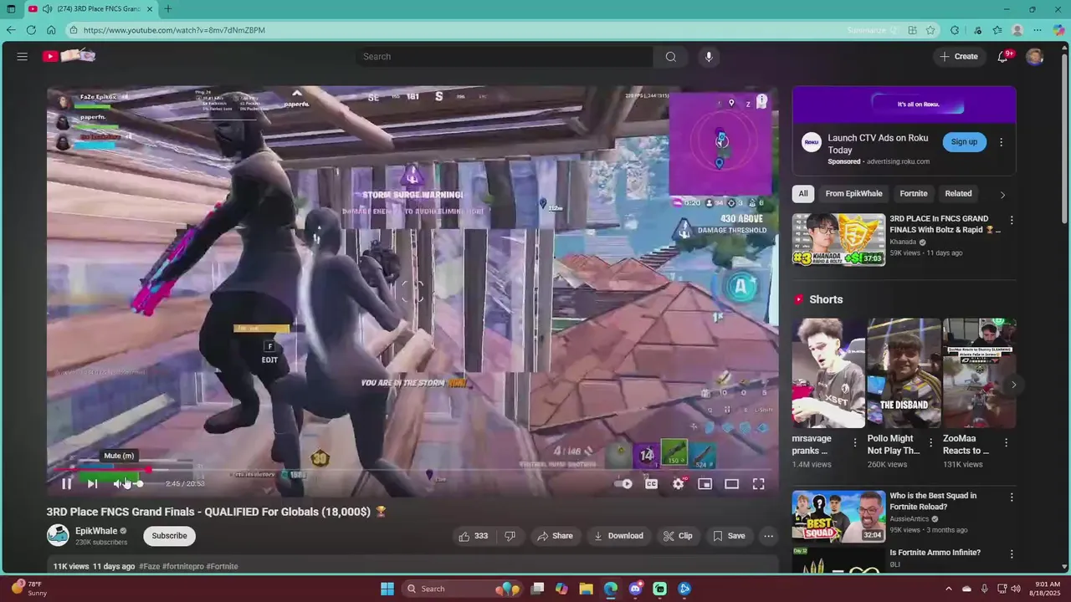Share the video
Image resolution: width=1071 pixels, height=602 pixels.
pyautogui.click(x=556, y=536)
